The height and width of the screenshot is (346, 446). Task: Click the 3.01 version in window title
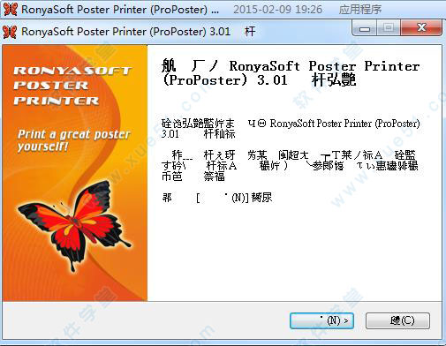pos(220,32)
